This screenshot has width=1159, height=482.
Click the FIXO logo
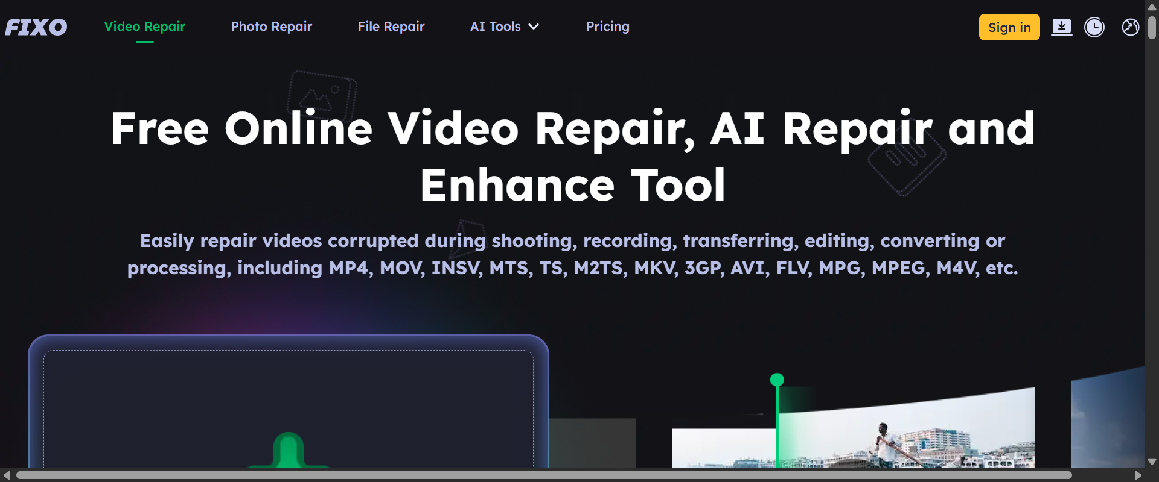tap(36, 27)
